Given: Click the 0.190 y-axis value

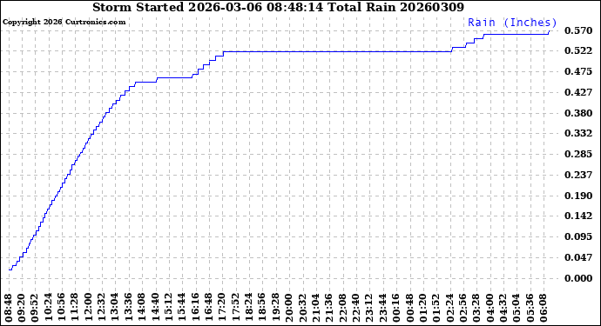Looking at the screenshot, I should 578,196.
